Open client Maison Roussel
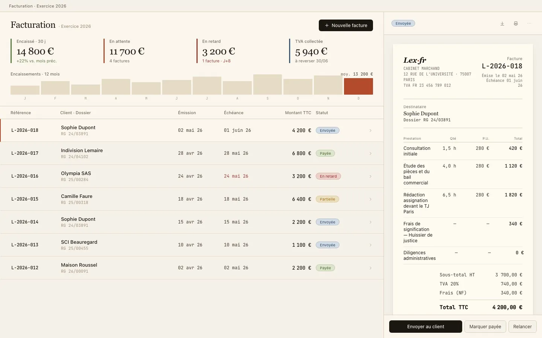The height and width of the screenshot is (338, 542). pyautogui.click(x=79, y=265)
